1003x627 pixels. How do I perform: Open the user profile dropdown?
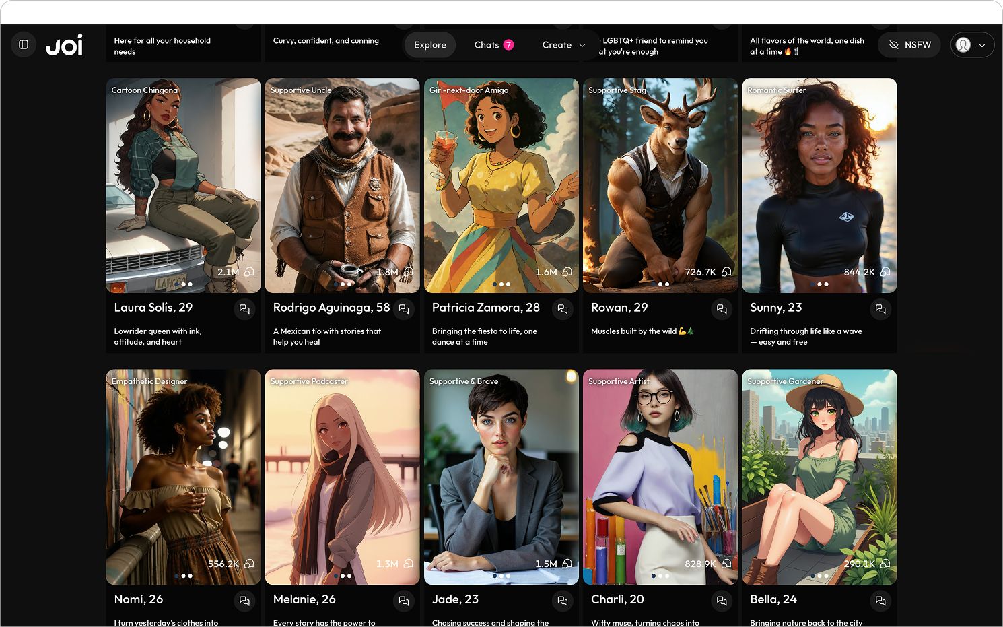point(972,45)
